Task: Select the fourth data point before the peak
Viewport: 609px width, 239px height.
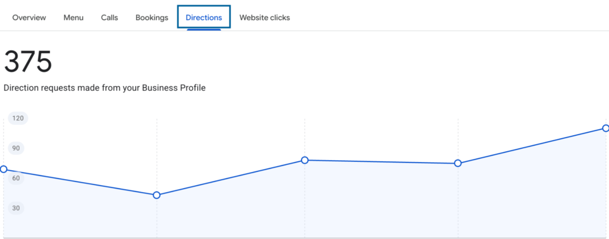Action: coord(458,164)
